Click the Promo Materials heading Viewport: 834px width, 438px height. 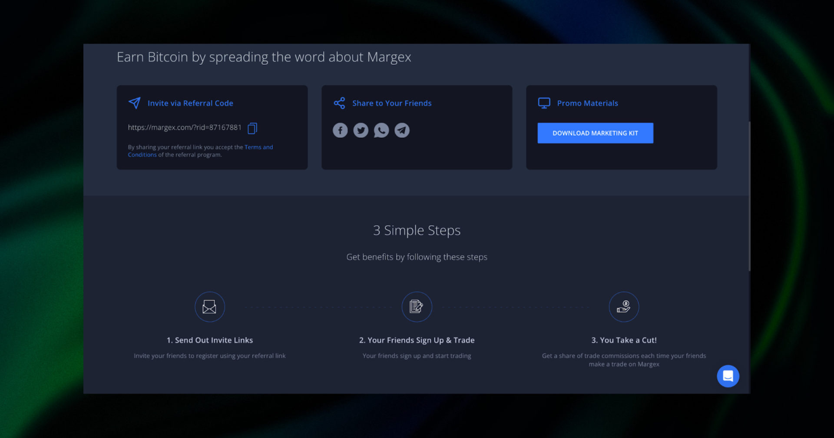tap(588, 103)
